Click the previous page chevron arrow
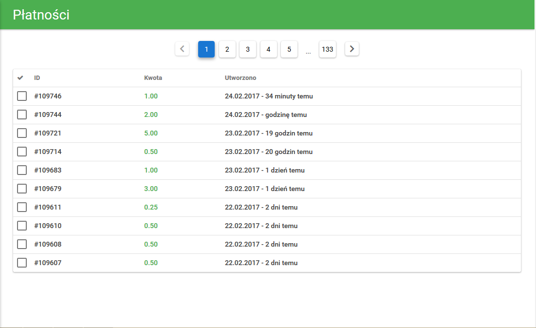The height and width of the screenshot is (328, 536). click(182, 49)
